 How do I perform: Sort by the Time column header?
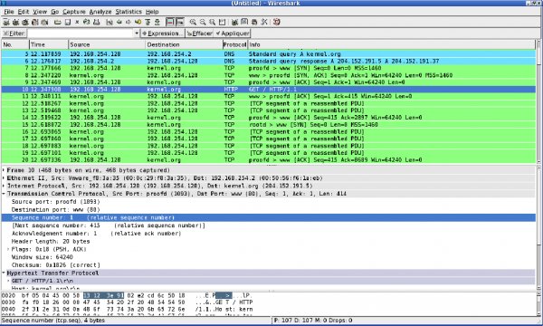(49, 44)
